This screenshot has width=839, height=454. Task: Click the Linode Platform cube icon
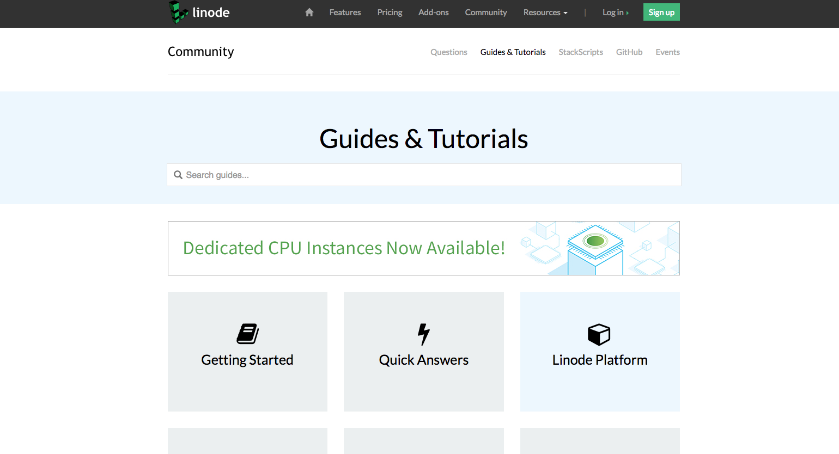coord(599,334)
